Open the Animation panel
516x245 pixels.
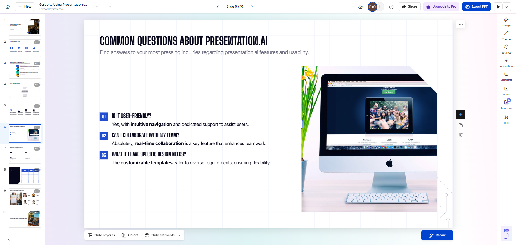pos(506,62)
